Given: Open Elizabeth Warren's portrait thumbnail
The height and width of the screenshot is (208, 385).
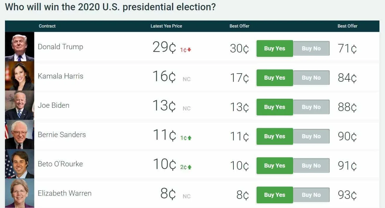Looking at the screenshot, I should click(x=20, y=193).
